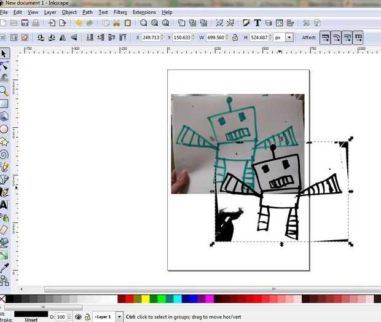The width and height of the screenshot is (381, 322).
Task: Open the Layer 1 dropdown arrow
Action: click(x=119, y=317)
